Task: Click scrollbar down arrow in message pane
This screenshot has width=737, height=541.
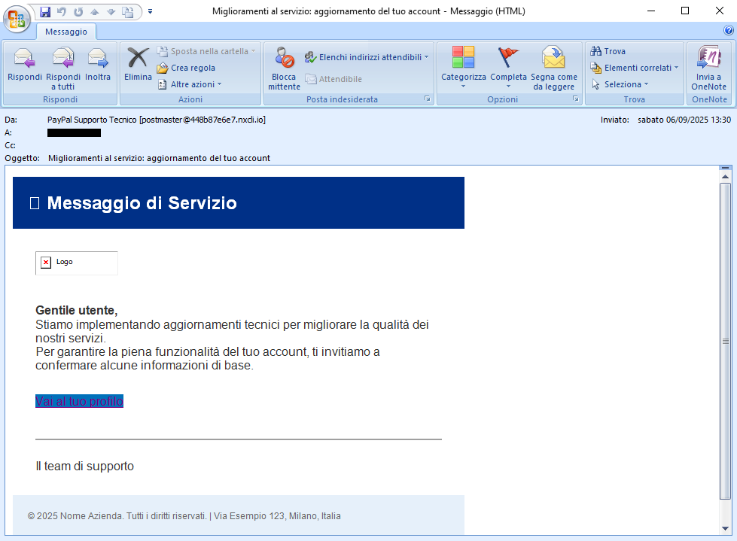Action: (725, 528)
